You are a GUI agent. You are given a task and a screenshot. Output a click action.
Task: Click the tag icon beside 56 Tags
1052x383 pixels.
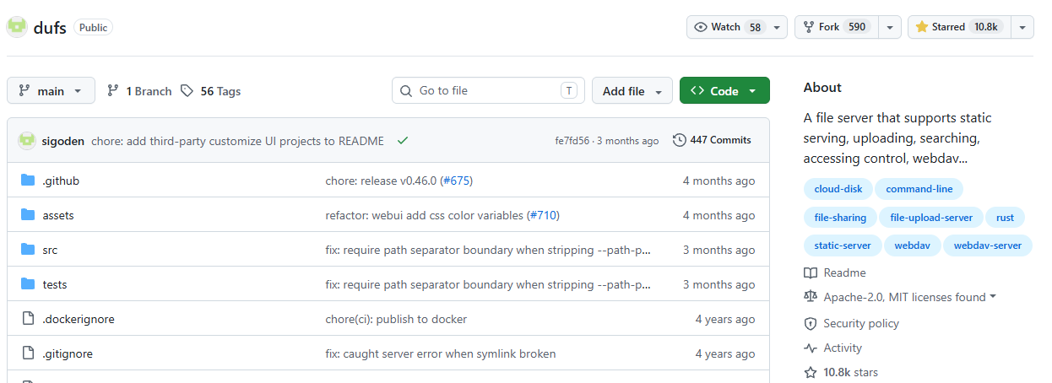(187, 90)
